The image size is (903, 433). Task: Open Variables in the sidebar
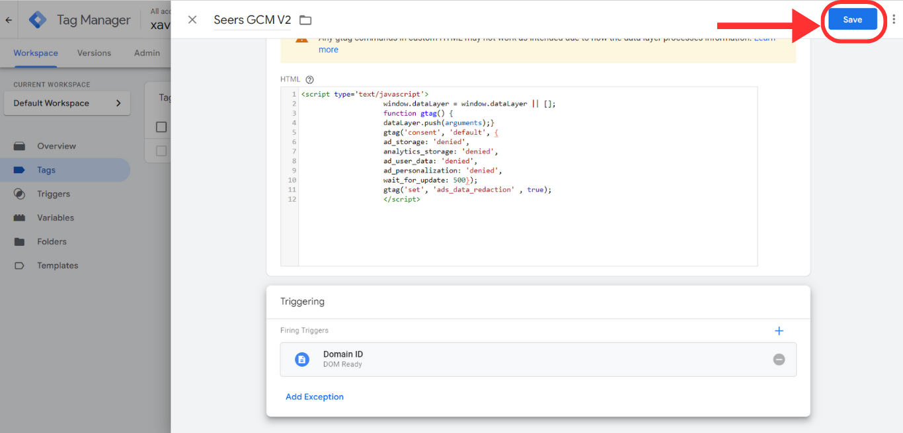(56, 217)
